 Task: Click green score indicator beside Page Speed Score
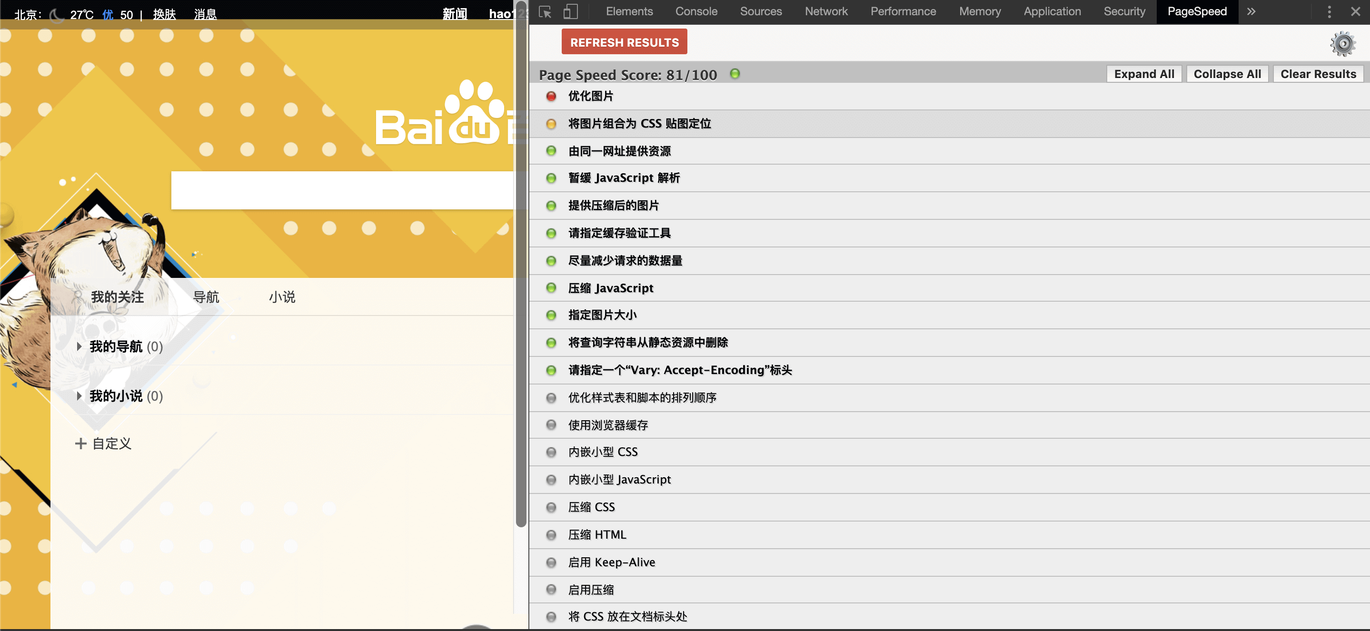(735, 74)
